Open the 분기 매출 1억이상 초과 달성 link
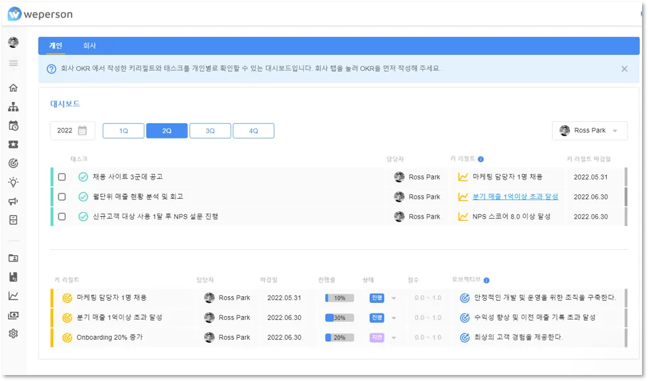The height and width of the screenshot is (381, 648). pyautogui.click(x=515, y=197)
